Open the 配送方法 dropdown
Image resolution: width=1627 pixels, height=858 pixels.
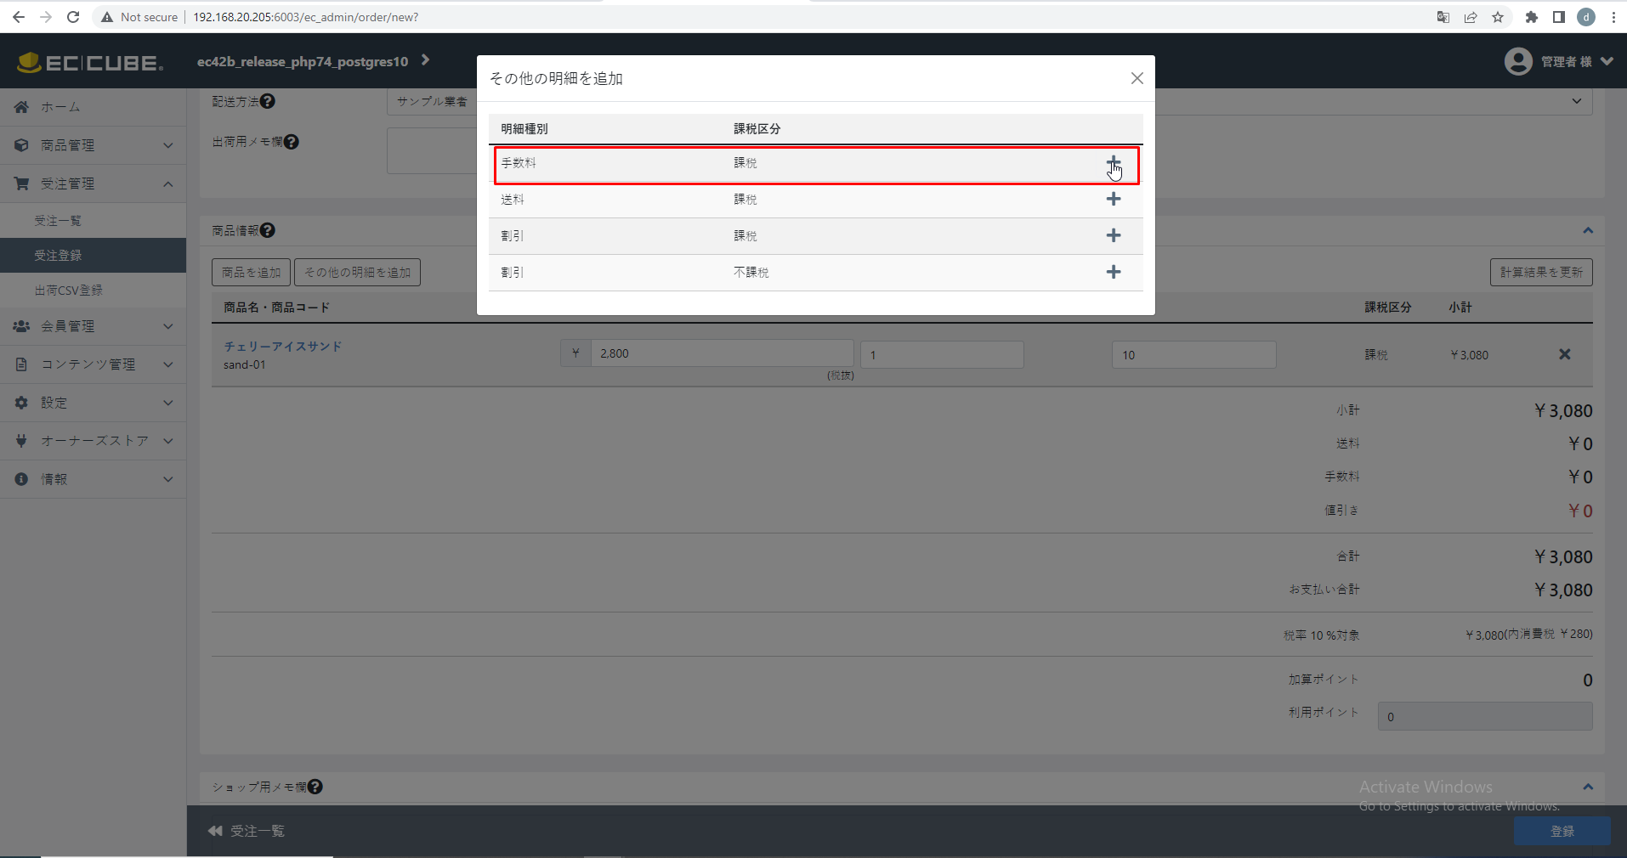pyautogui.click(x=989, y=101)
